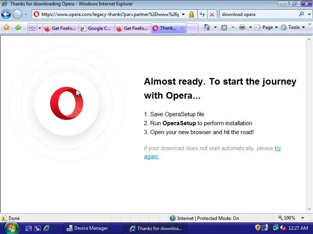Image resolution: width=313 pixels, height=234 pixels.
Task: Click the Security Center shield tray icon
Action: tap(257, 227)
